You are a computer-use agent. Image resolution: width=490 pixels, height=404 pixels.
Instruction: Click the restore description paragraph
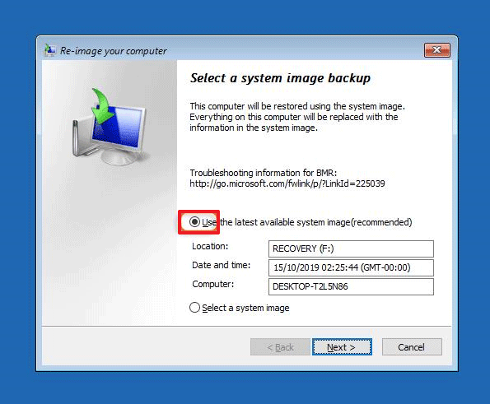click(x=297, y=117)
